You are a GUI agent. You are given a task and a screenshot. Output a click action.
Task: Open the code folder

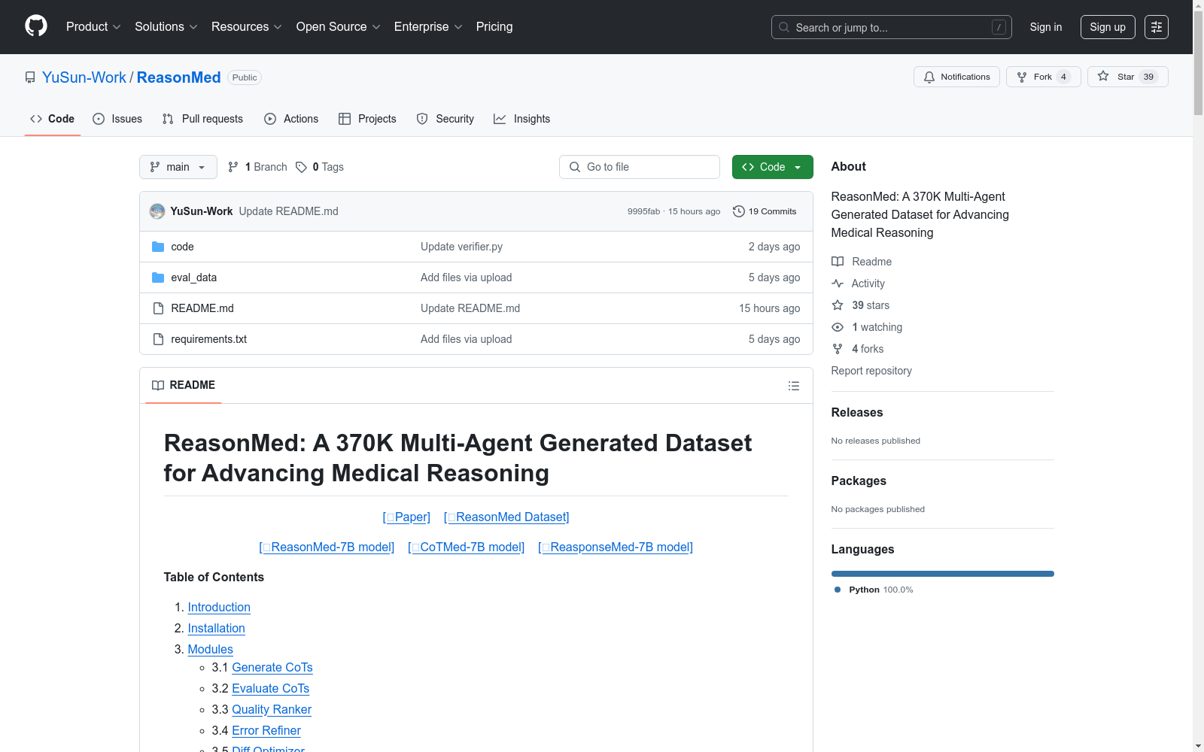click(182, 247)
